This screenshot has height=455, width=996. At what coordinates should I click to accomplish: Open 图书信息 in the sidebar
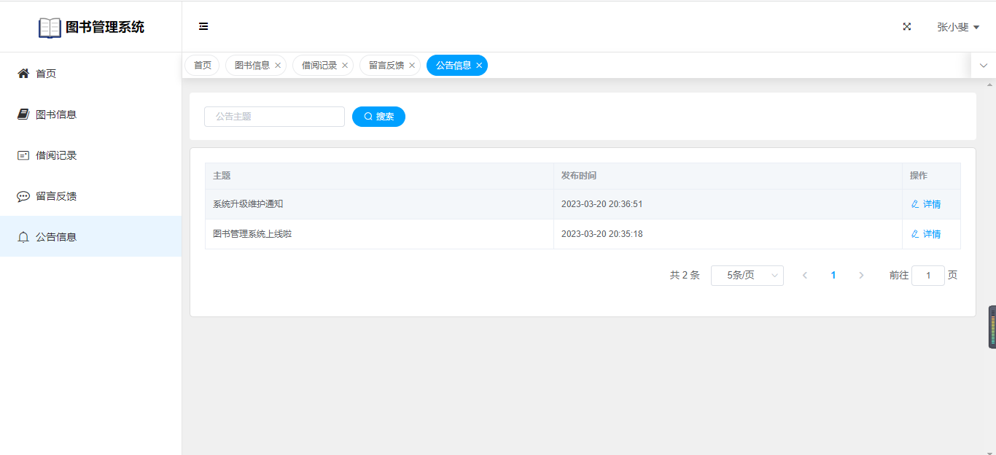[x=56, y=114]
